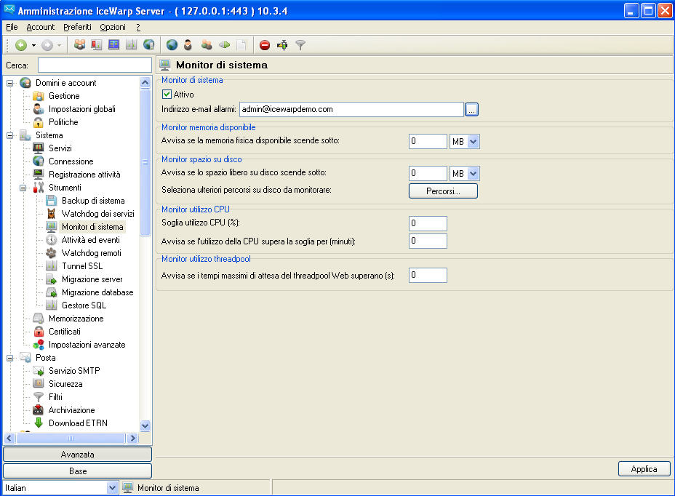Image resolution: width=675 pixels, height=496 pixels.
Task: Click the red stop sign toolbar icon
Action: tap(265, 45)
